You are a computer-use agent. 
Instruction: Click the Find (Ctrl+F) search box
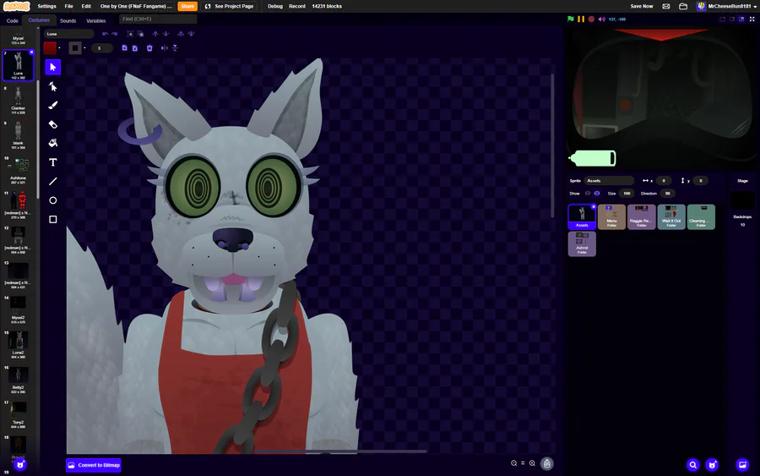click(158, 19)
